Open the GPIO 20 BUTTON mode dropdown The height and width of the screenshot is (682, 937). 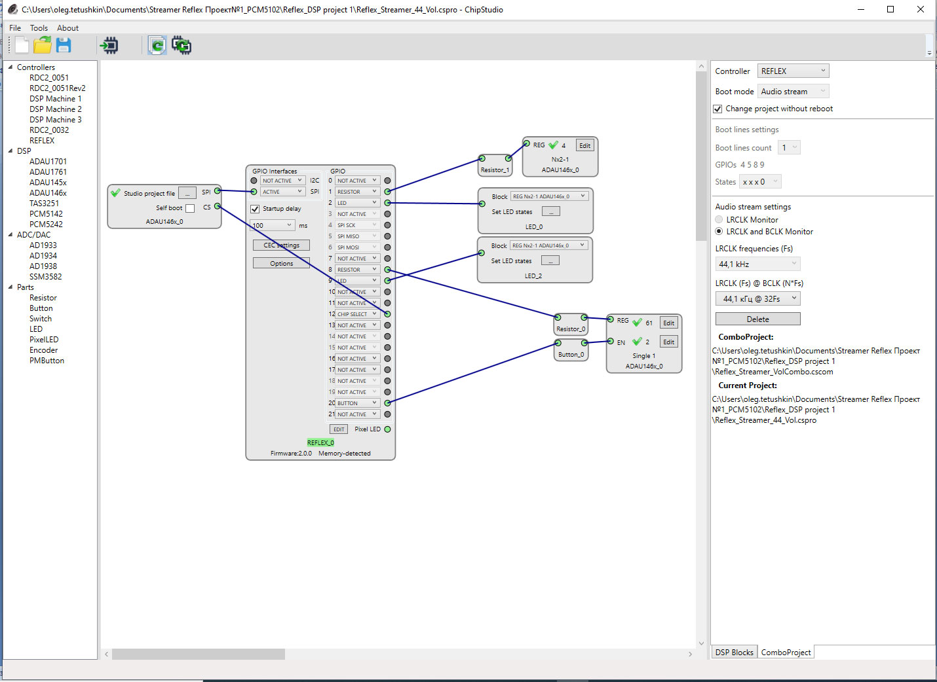click(358, 403)
